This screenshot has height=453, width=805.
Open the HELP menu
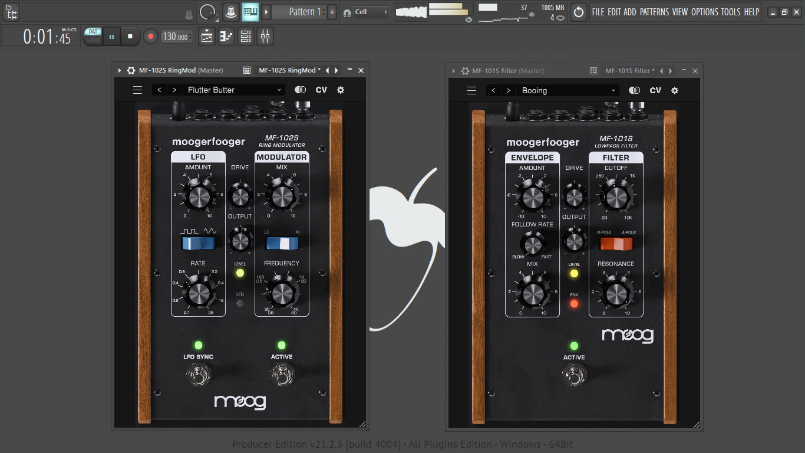coord(752,12)
